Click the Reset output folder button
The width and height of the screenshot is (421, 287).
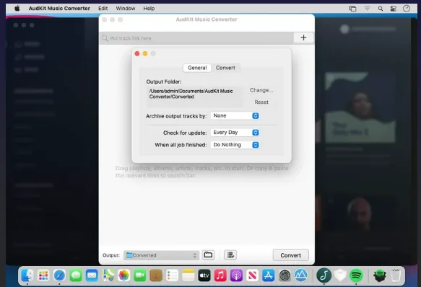point(261,102)
